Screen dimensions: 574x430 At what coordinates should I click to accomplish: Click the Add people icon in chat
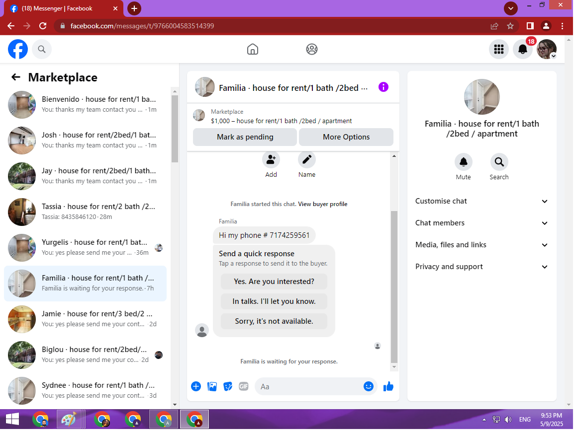[x=271, y=160]
